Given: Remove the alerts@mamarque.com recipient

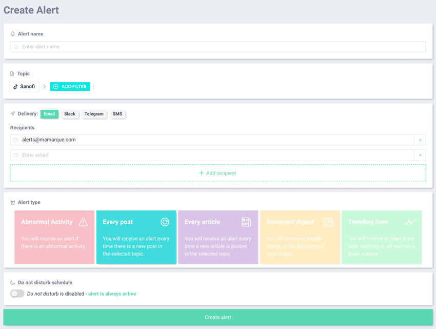Looking at the screenshot, I should coord(420,140).
